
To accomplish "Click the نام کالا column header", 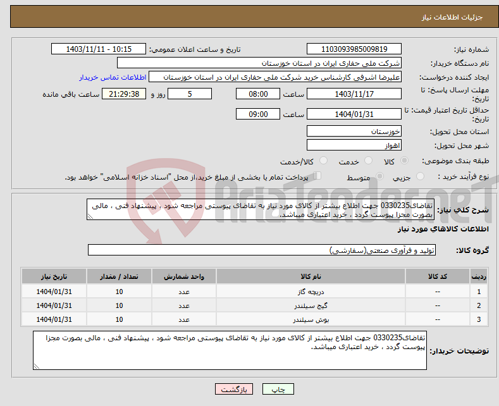I will [311, 276].
